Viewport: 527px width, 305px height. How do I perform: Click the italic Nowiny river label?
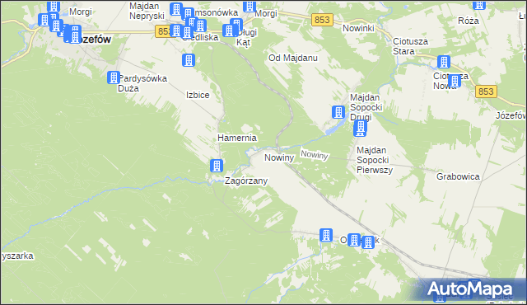click(x=315, y=155)
